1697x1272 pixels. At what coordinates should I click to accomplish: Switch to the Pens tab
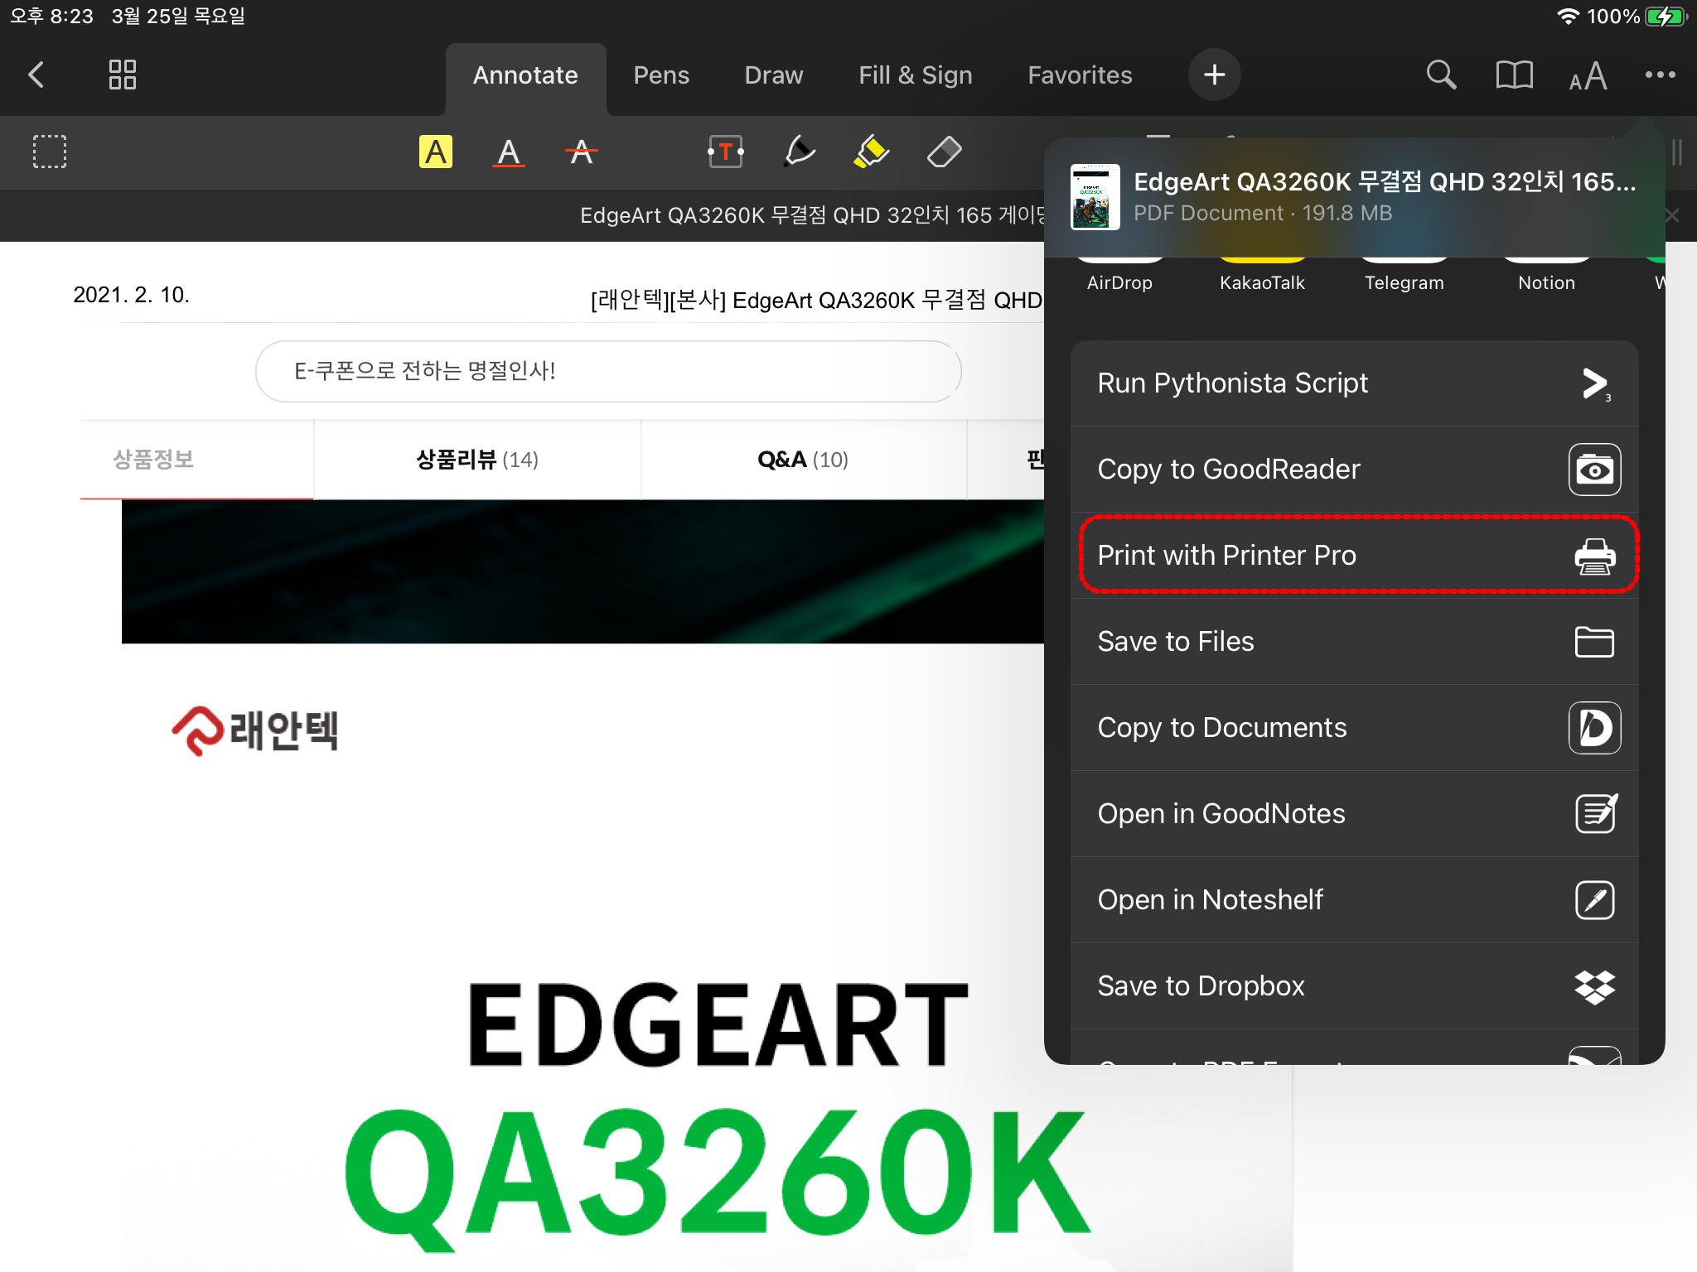pos(661,75)
